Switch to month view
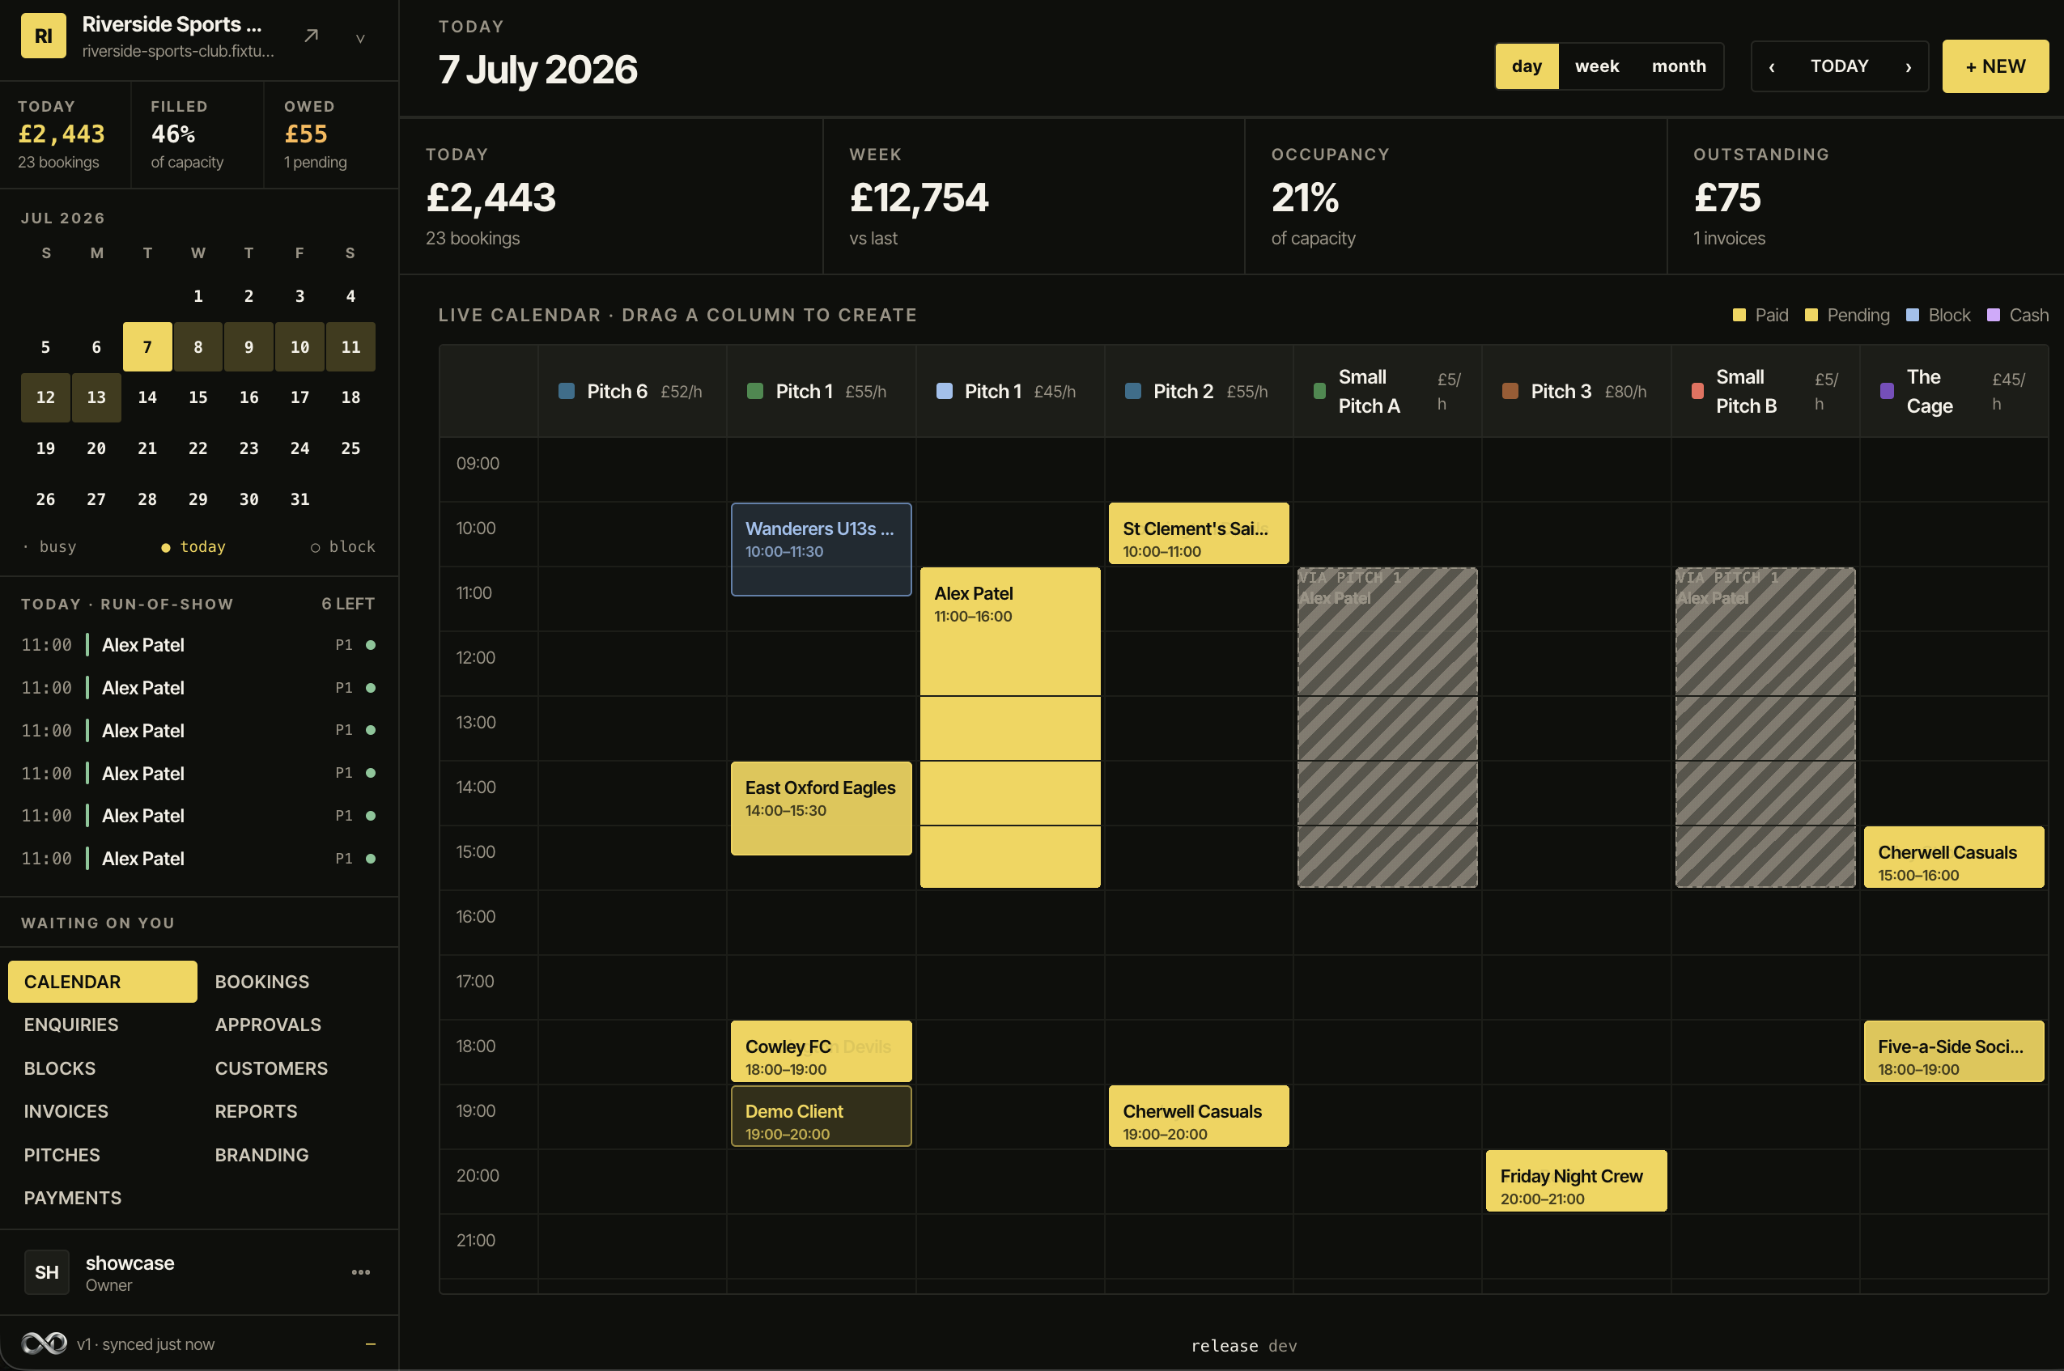 tap(1679, 66)
